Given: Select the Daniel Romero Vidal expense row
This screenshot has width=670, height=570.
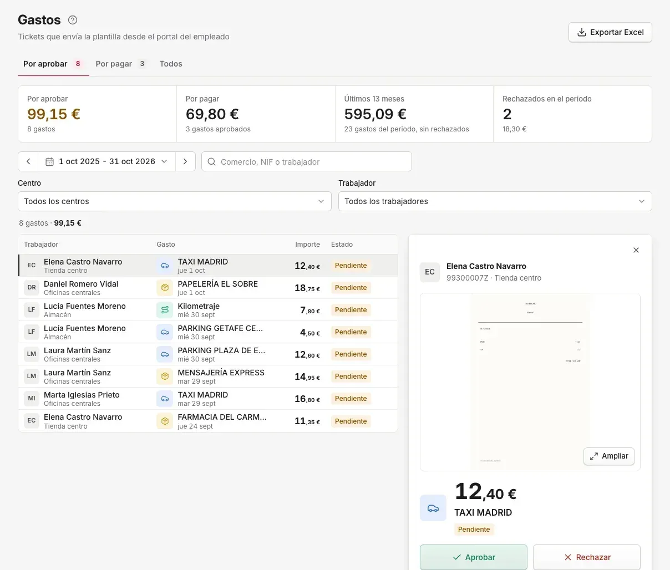Looking at the screenshot, I should pos(208,288).
